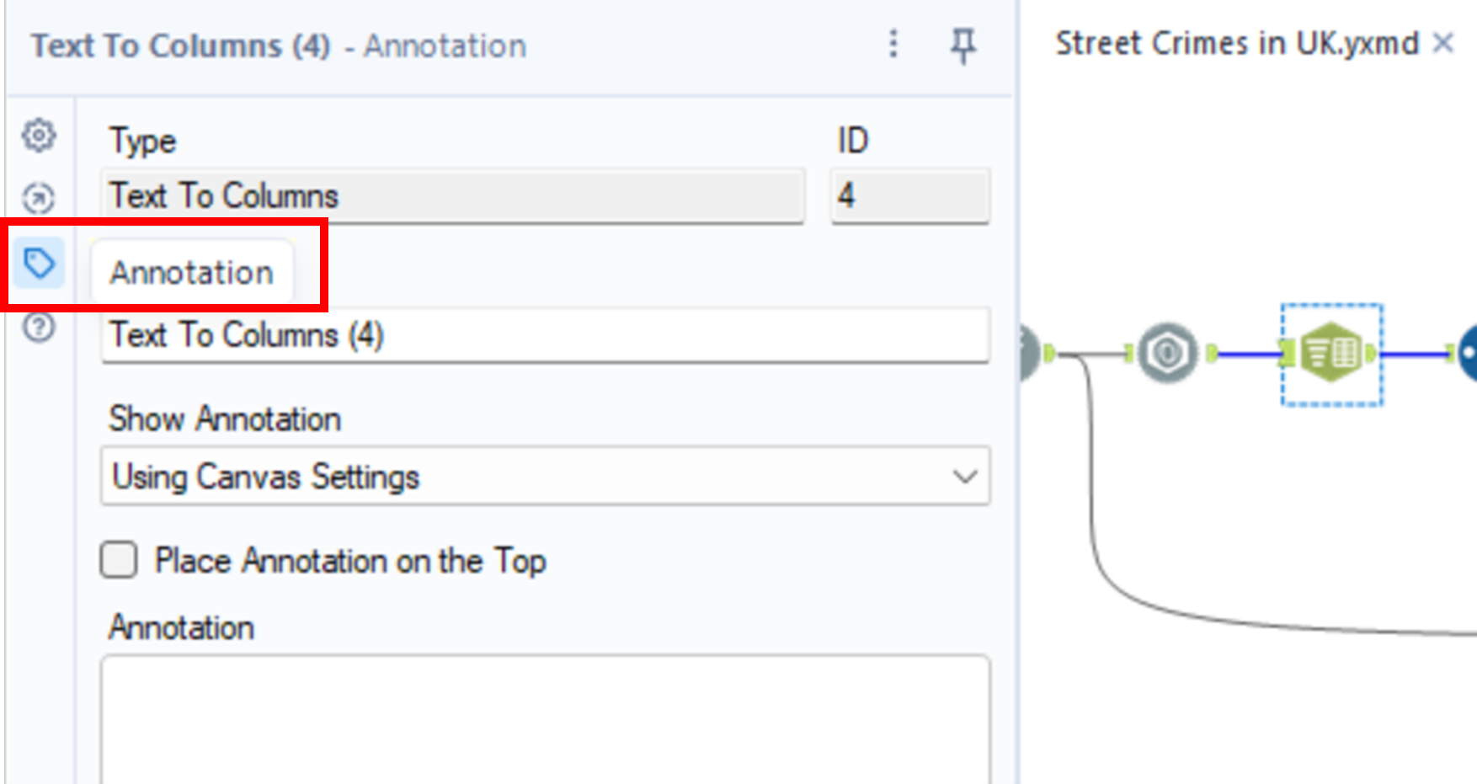Select the green Text To Columns tool on canvas
1477x784 pixels.
[x=1330, y=353]
